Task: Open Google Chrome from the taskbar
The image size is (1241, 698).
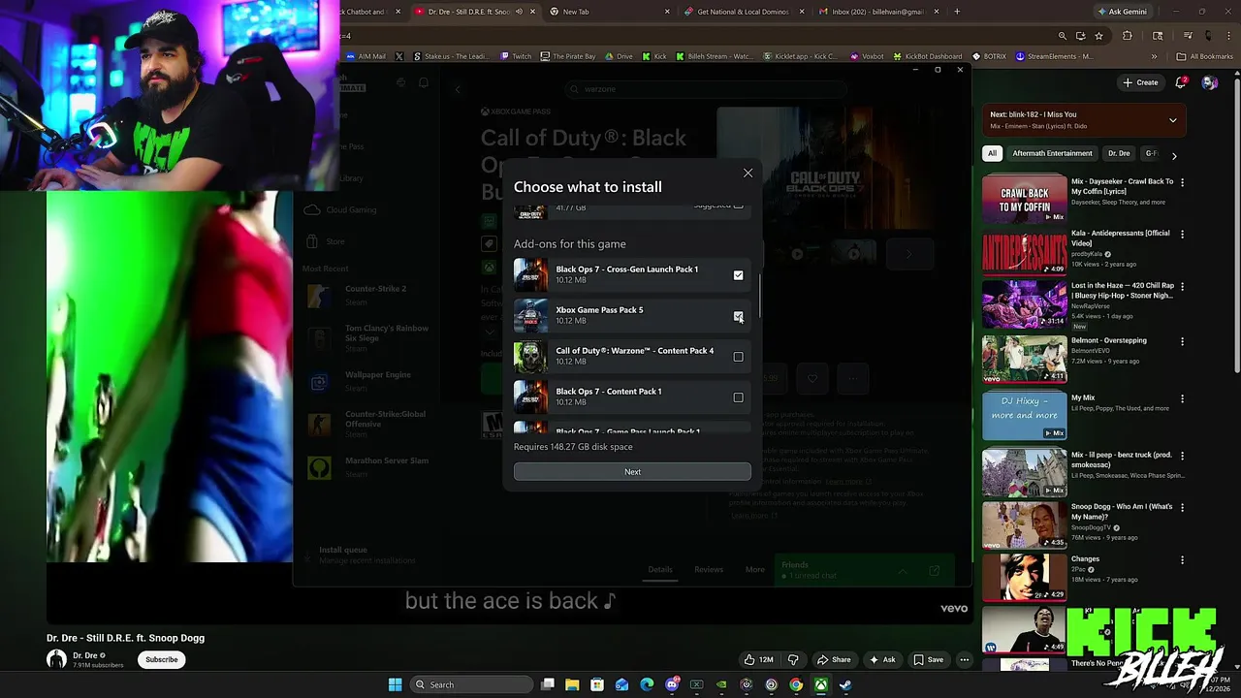Action: click(796, 684)
